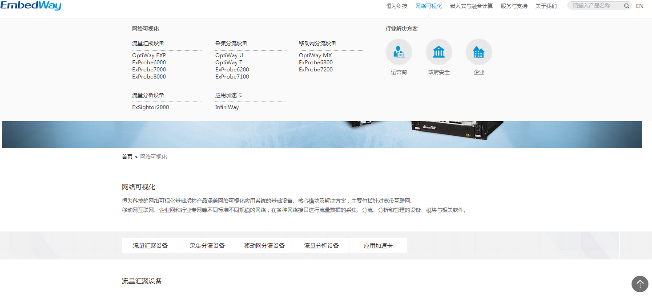This screenshot has width=652, height=298.
Task: Open ExProbe6000 product link
Action: click(149, 63)
